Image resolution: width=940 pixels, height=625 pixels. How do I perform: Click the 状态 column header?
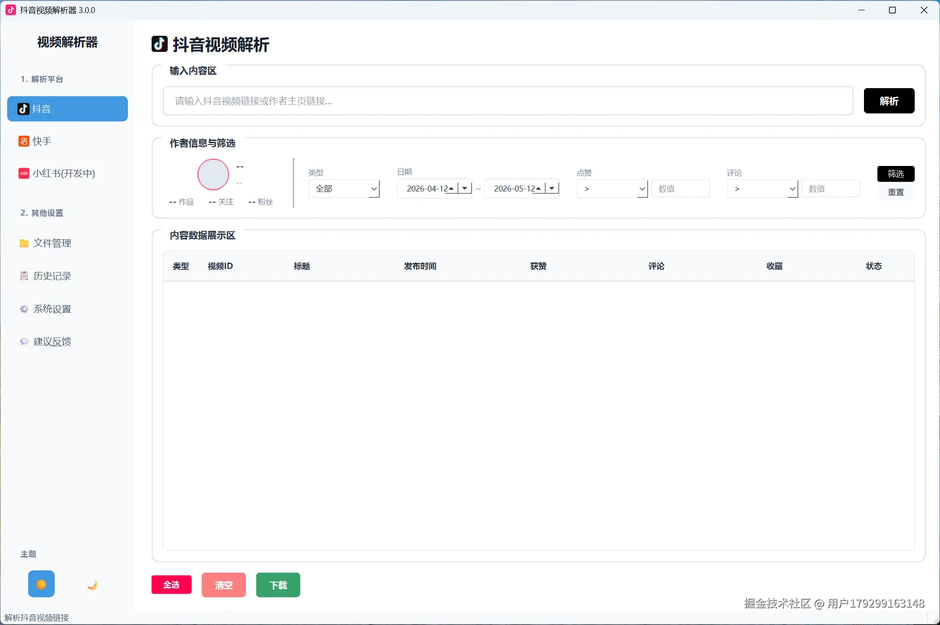874,266
